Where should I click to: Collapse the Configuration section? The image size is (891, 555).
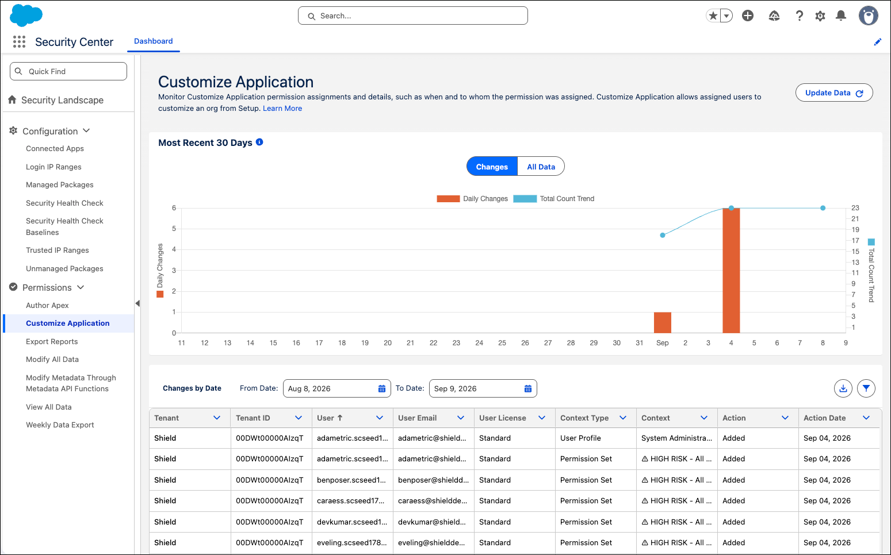(x=86, y=130)
